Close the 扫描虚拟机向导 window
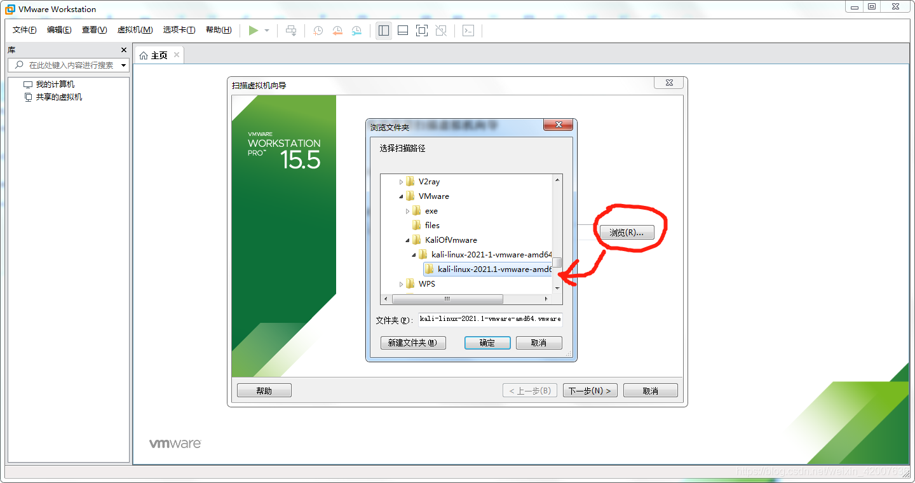 click(669, 83)
